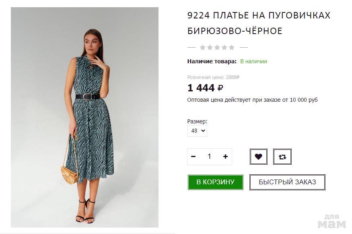Viewport: 352px width, 234px height.
Task: Select the second rating star
Action: [210, 47]
